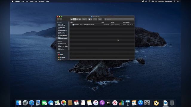Switch Finder to gallery view
The height and width of the screenshot is (107, 191).
pos(80,19)
